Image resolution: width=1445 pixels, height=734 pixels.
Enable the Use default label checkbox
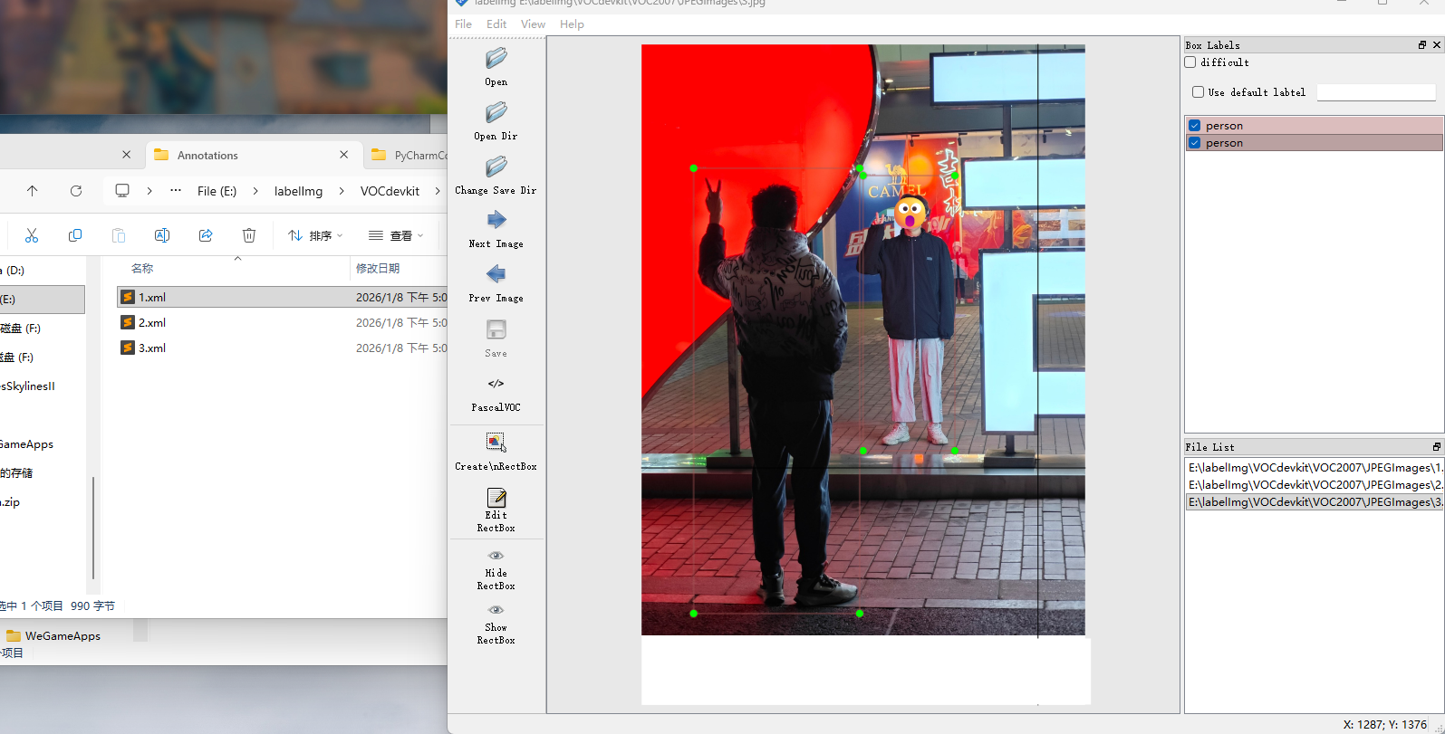[x=1198, y=92]
